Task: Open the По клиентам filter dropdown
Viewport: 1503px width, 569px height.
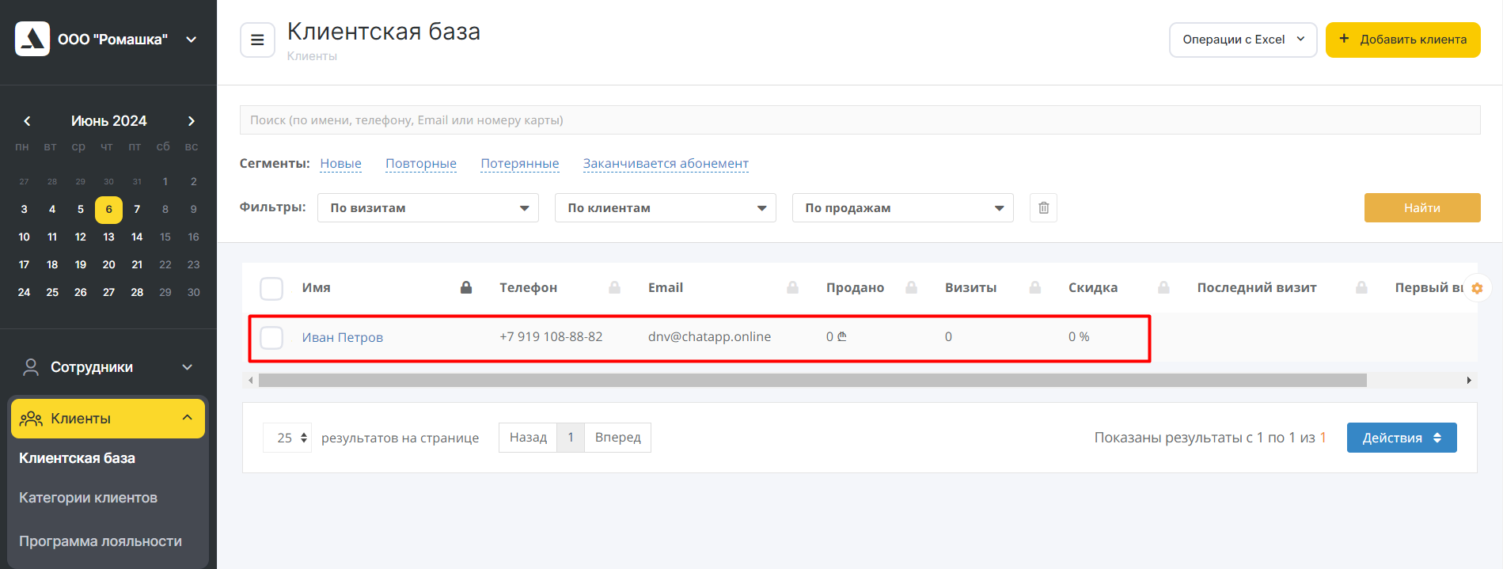Action: 665,208
